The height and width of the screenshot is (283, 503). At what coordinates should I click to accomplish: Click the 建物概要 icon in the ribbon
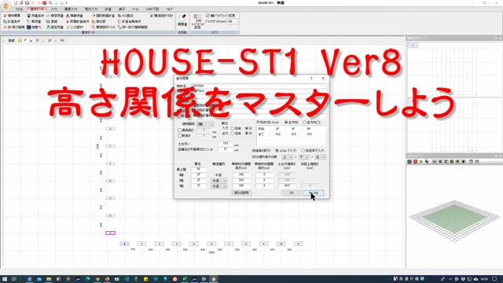click(13, 16)
